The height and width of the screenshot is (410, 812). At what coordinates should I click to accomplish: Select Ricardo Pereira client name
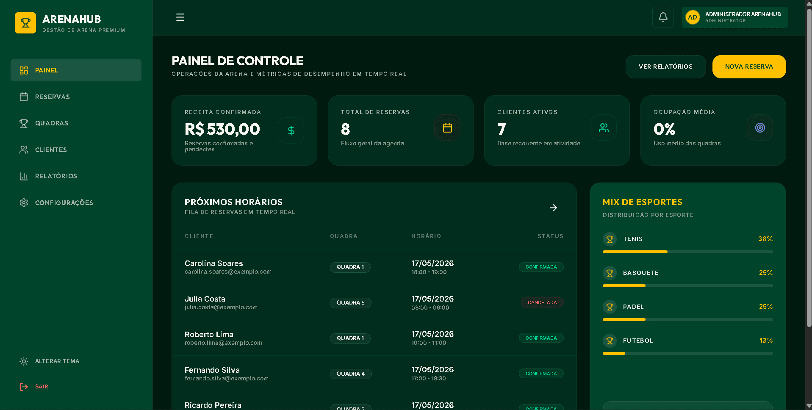[213, 405]
